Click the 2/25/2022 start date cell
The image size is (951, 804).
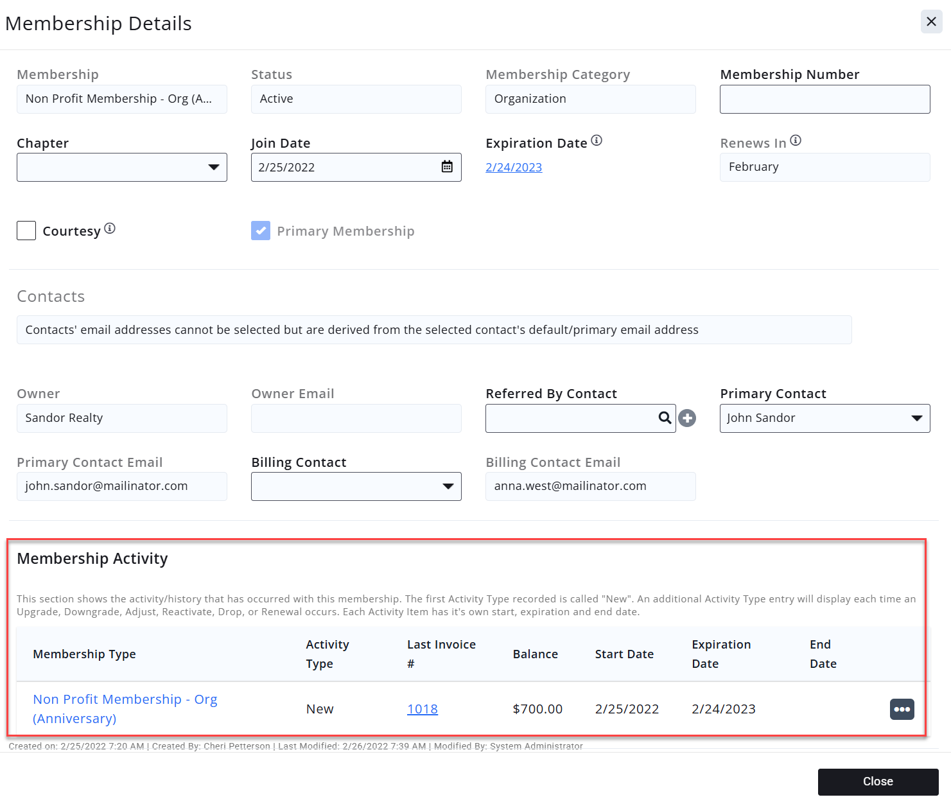(x=627, y=709)
